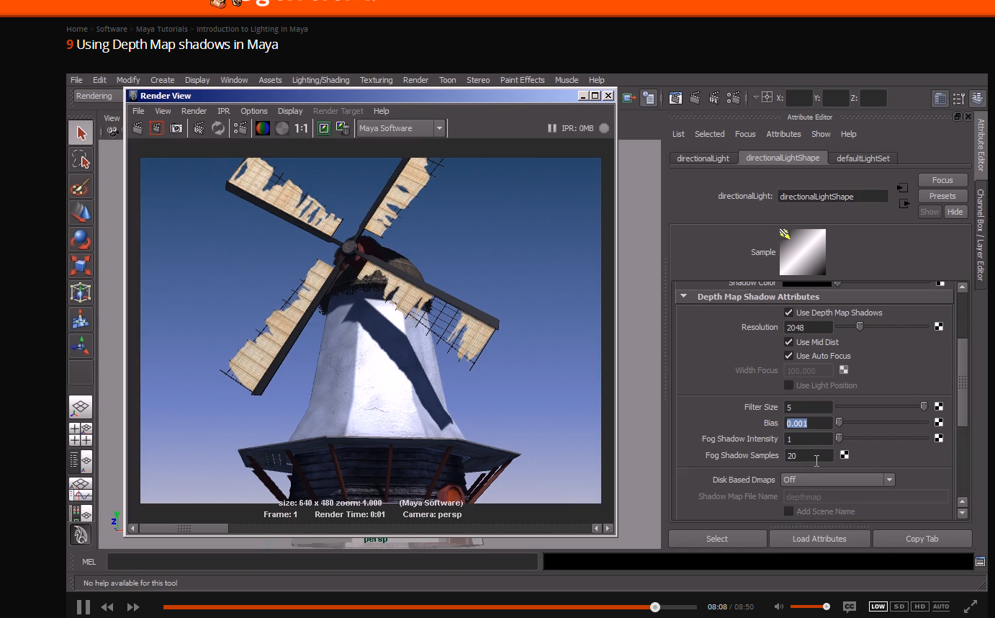Uncheck Use Depth Map Shadows
995x618 pixels.
pos(788,313)
